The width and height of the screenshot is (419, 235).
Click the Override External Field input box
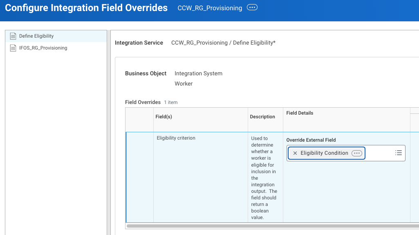[x=346, y=153]
